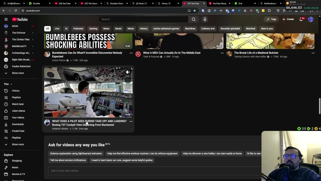Select the Music filter chip

118,29
